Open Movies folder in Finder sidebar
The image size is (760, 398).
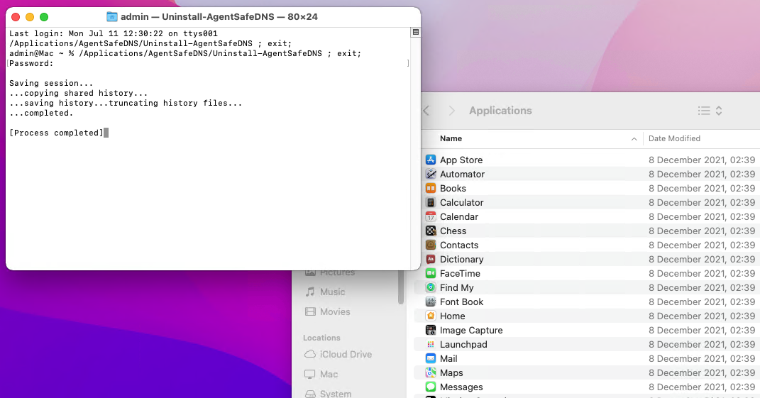327,311
